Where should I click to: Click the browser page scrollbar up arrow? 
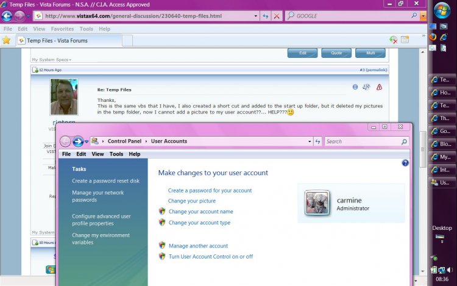423,52
